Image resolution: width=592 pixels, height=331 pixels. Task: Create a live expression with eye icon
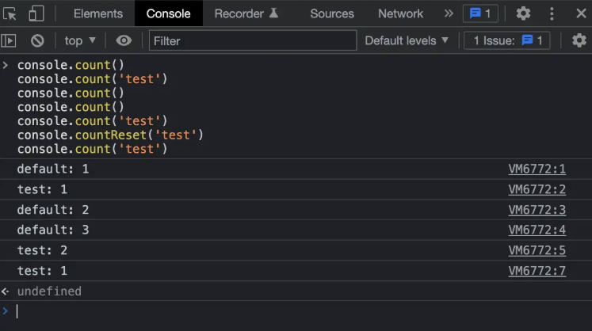124,40
